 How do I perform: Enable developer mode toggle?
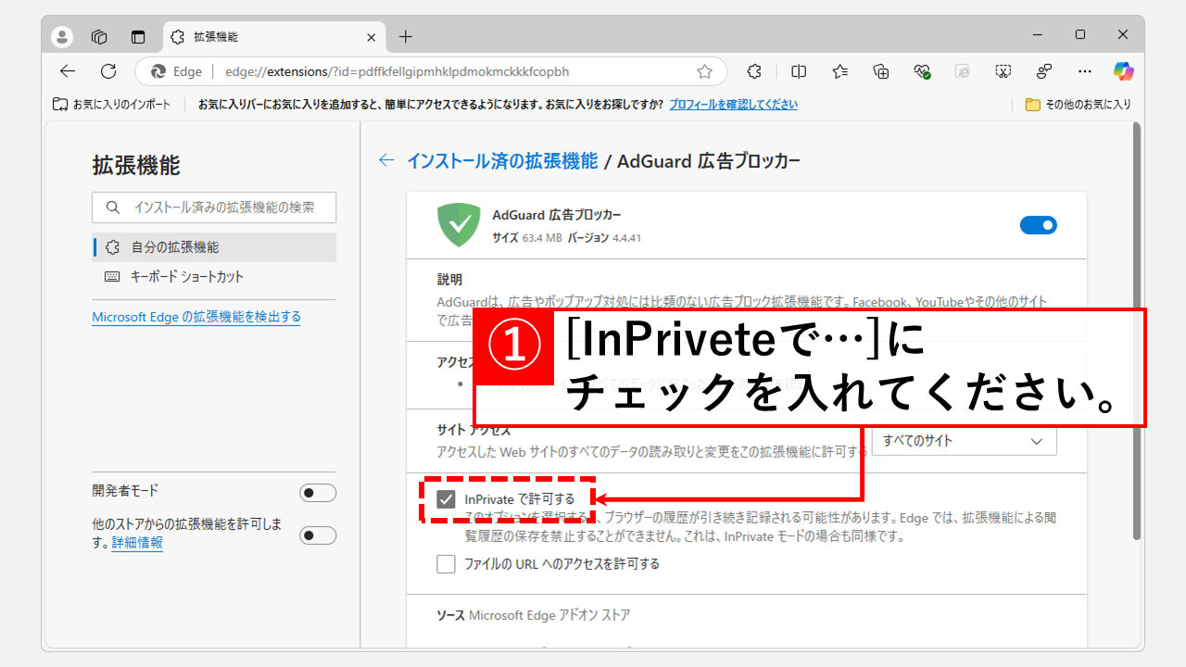click(x=318, y=492)
